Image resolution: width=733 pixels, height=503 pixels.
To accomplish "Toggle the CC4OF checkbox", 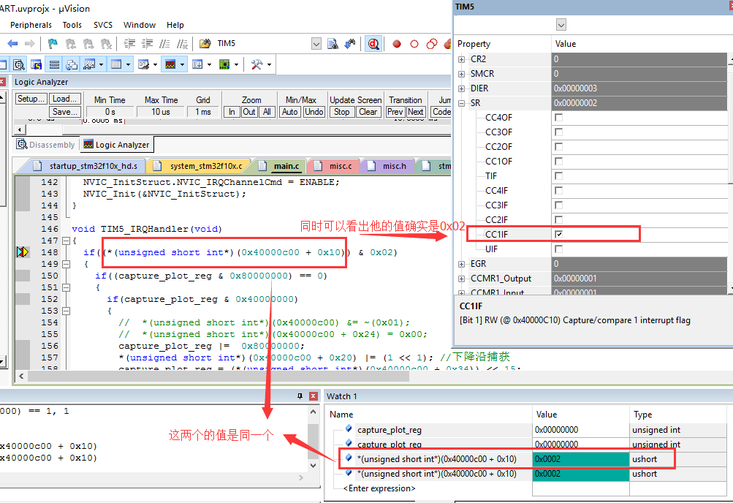I will pos(558,117).
